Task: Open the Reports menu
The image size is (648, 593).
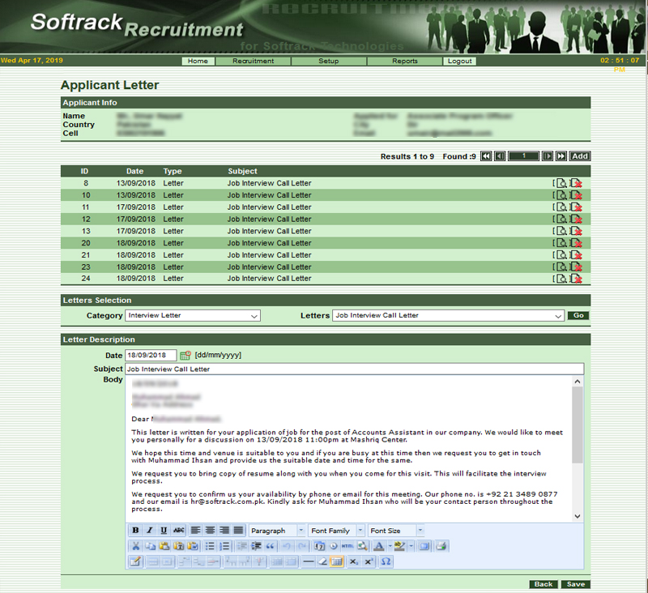Action: [x=404, y=61]
